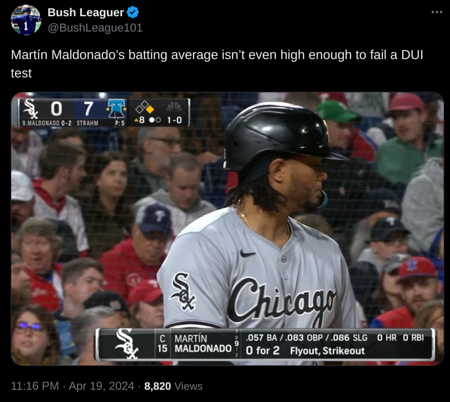The image size is (450, 402).
Task: Click the base runners diamond indicator
Action: [145, 107]
